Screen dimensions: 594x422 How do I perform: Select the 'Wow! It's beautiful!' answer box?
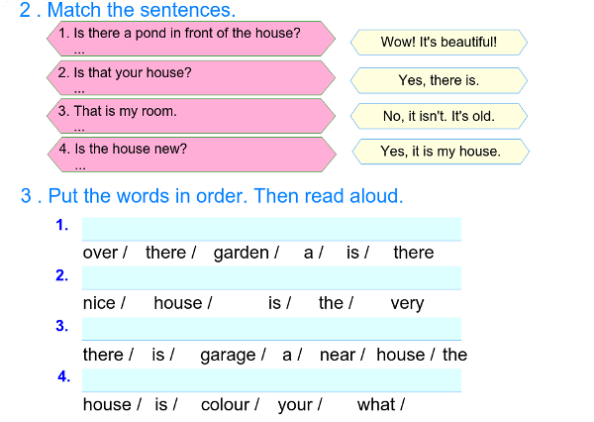439,43
